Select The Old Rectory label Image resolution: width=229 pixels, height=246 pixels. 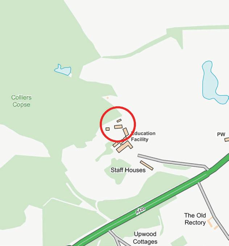coord(195,219)
